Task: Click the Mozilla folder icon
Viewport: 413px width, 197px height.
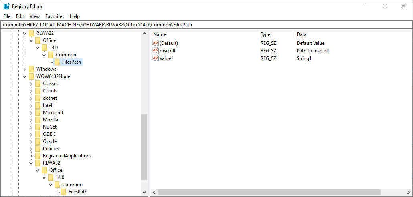Action: 38,120
